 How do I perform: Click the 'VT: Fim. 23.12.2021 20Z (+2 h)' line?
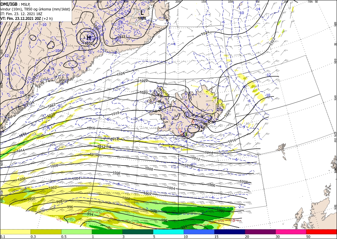26,19
